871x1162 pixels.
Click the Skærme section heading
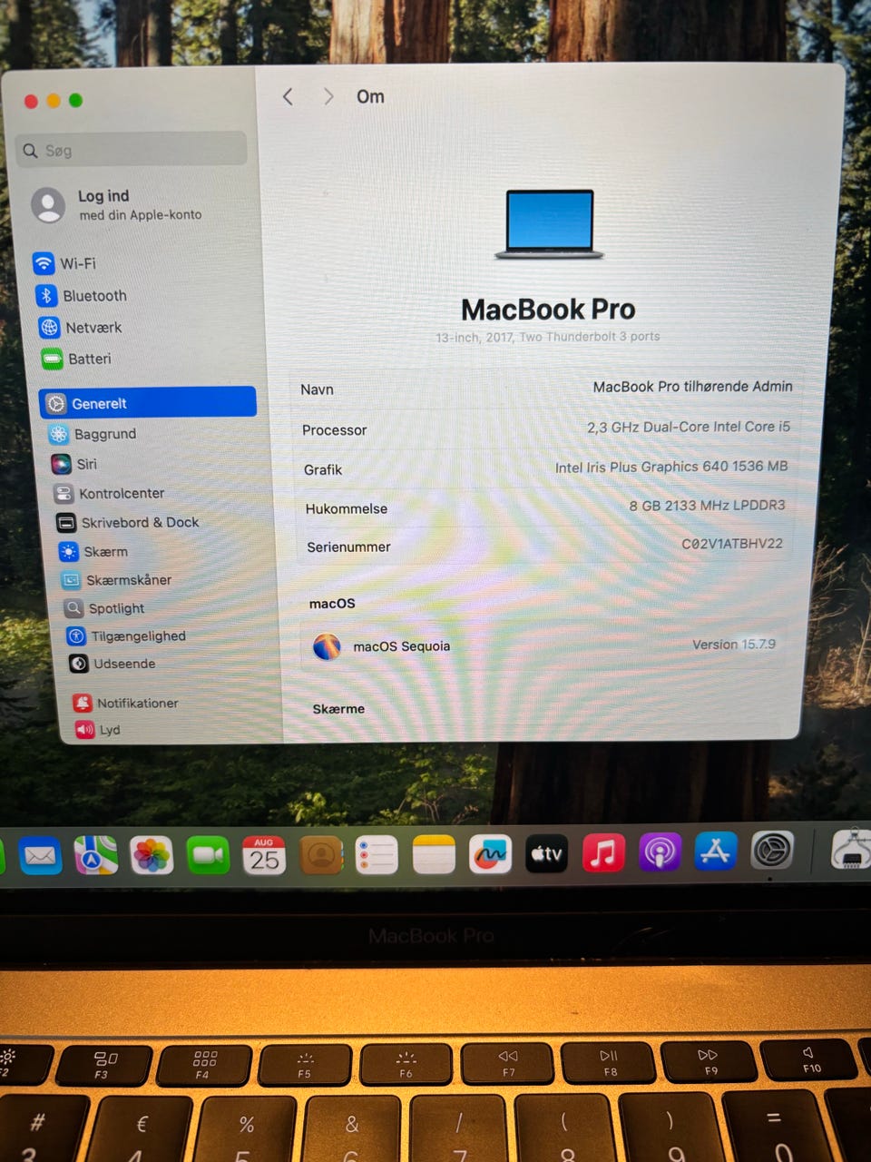pos(338,709)
